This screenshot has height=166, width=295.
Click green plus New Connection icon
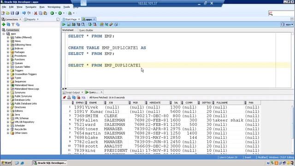3,24
